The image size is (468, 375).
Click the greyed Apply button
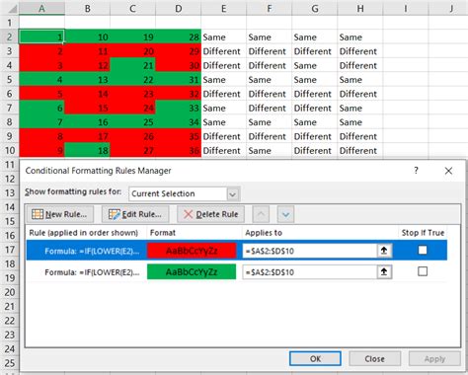[434, 358]
